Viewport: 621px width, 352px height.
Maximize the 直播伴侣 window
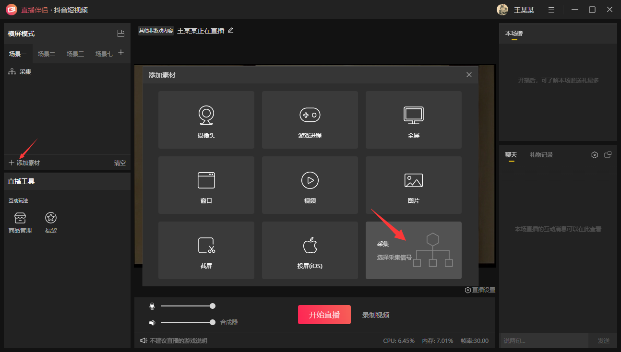click(x=592, y=10)
